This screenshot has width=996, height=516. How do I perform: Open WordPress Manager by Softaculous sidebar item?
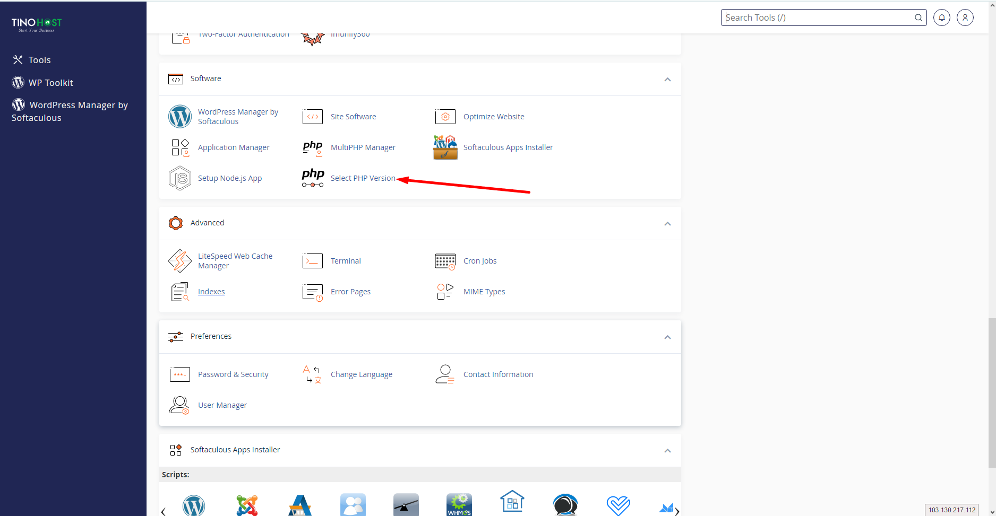[70, 111]
